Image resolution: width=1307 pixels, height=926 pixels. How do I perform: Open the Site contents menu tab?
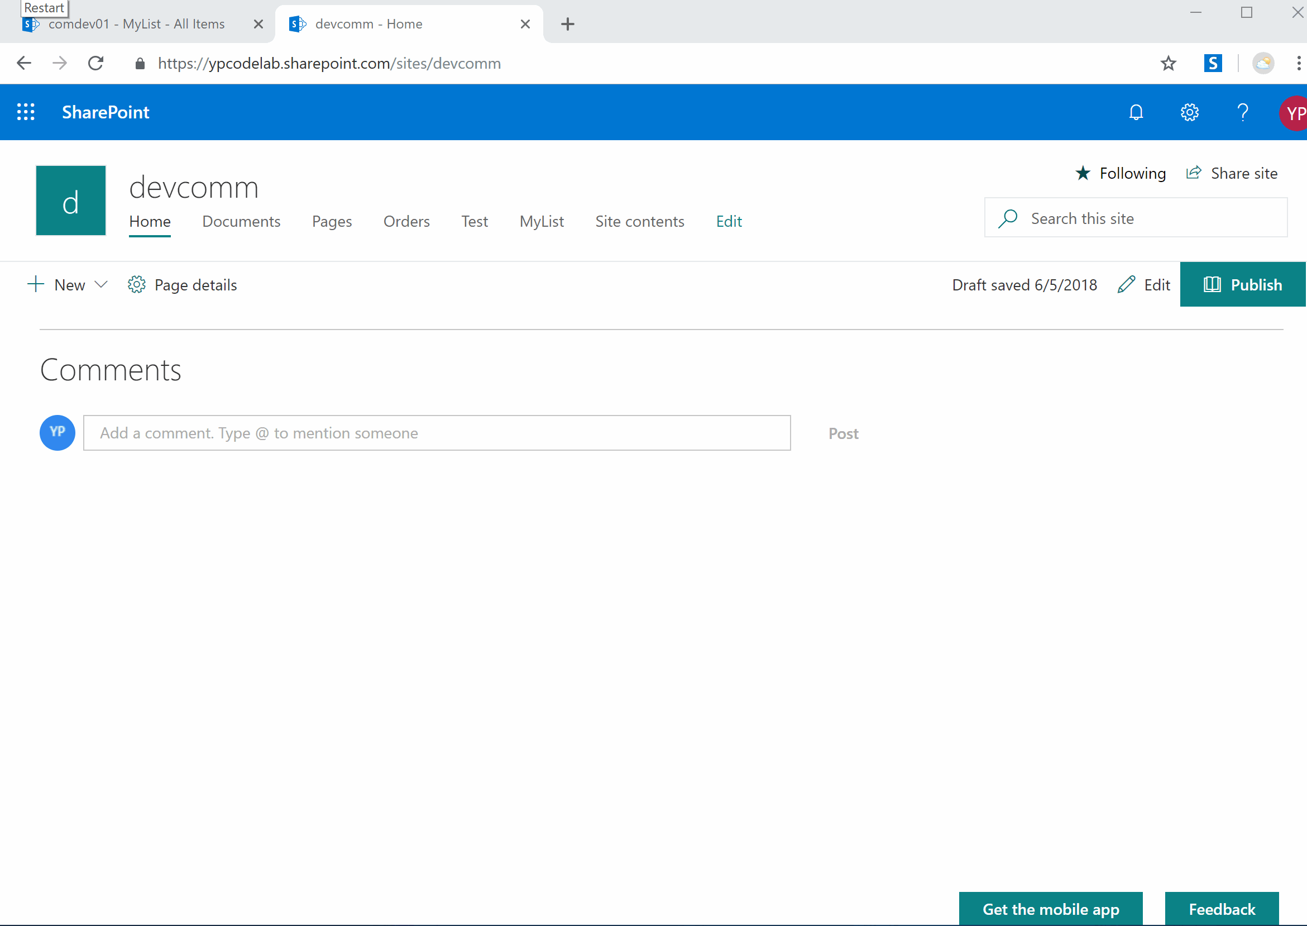(x=639, y=222)
